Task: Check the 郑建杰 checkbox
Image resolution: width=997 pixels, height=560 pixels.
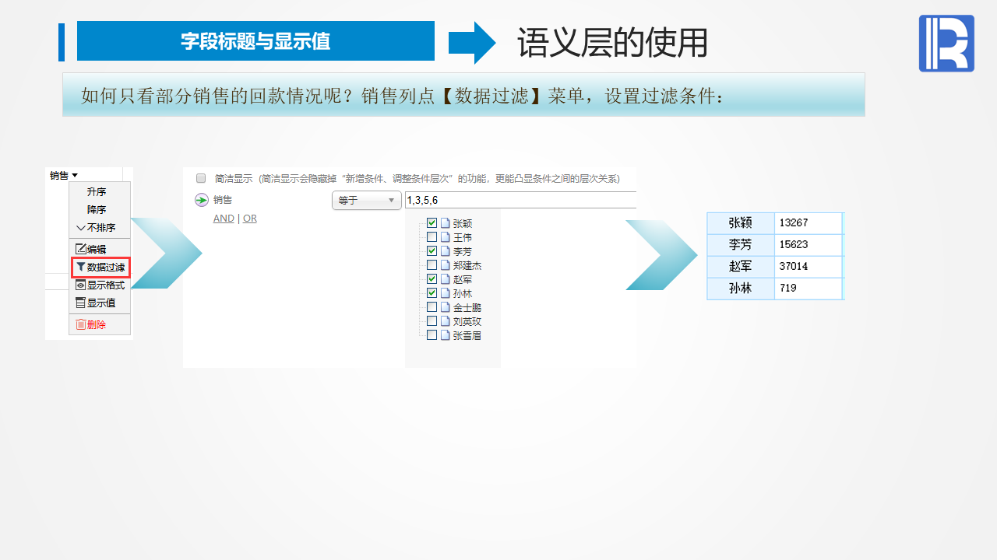Action: 432,265
